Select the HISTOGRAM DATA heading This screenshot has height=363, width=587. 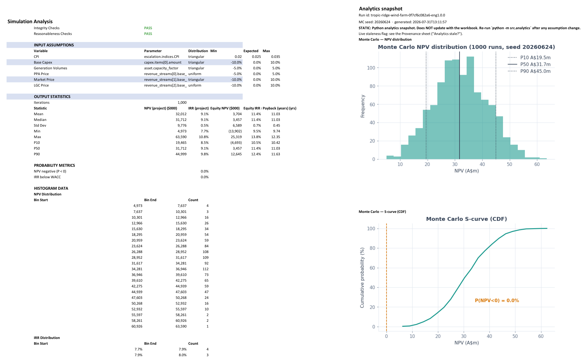point(51,188)
